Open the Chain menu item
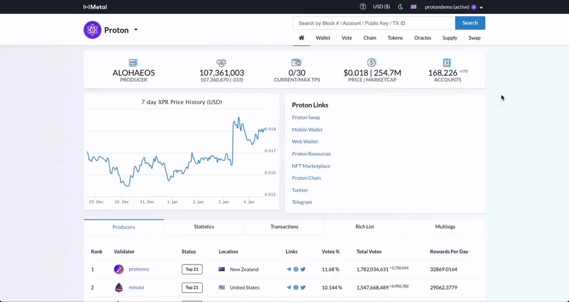 [370, 38]
